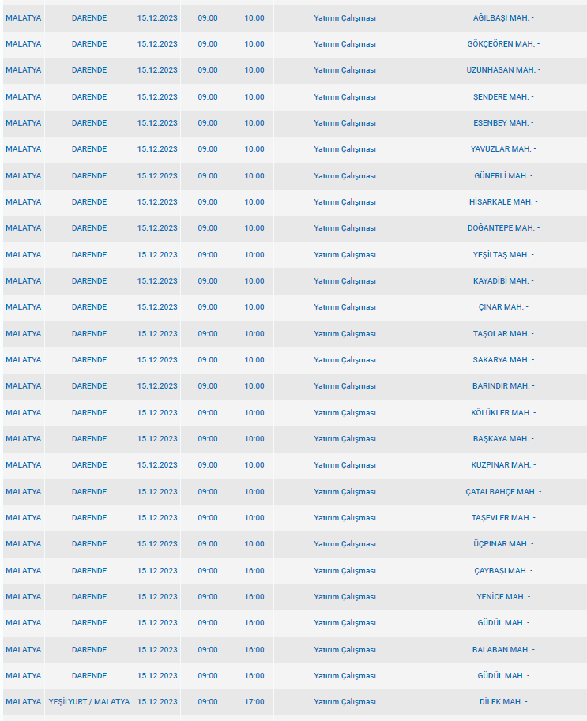This screenshot has height=721, width=587.
Task: Click the ÇINAR MAH. cell
Action: pos(503,306)
